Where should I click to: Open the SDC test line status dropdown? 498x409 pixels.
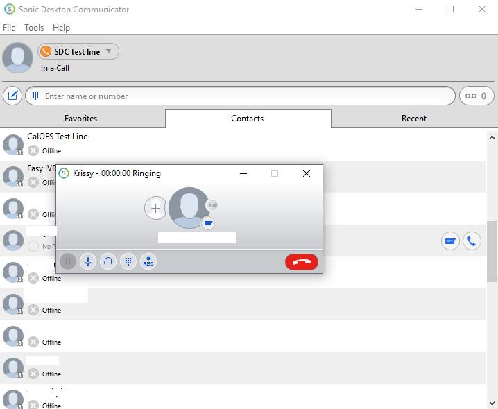(x=78, y=51)
